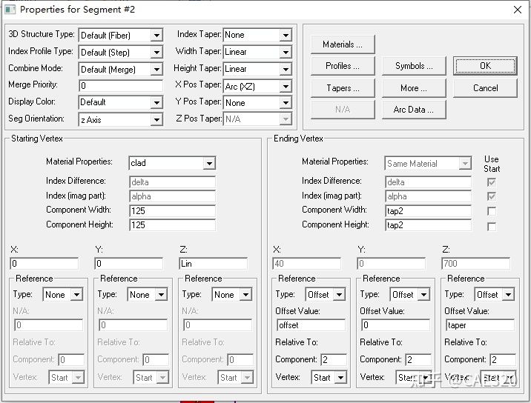Open the Profiles ... button
531x403 pixels.
tap(343, 66)
